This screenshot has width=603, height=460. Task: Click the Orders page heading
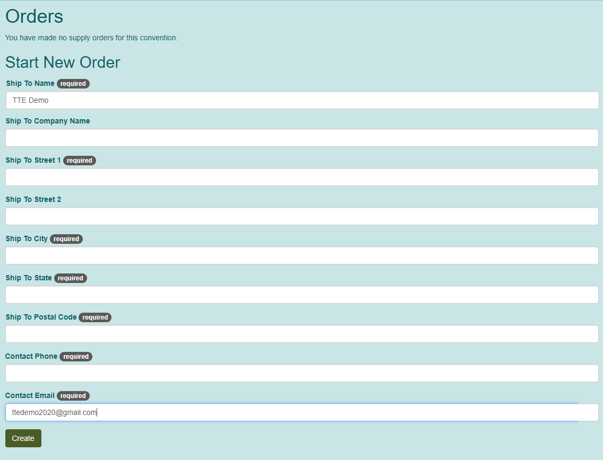[x=34, y=16]
